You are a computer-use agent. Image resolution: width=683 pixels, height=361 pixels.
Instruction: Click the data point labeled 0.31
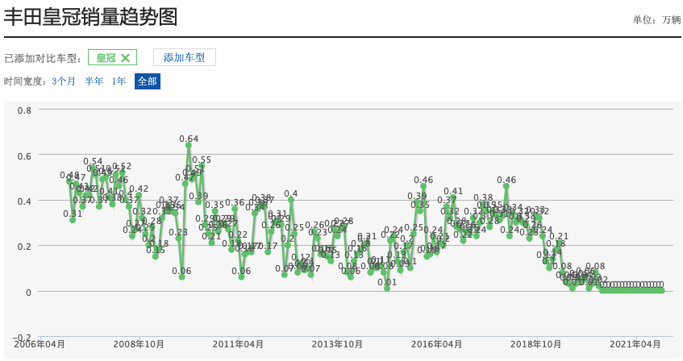(73, 220)
